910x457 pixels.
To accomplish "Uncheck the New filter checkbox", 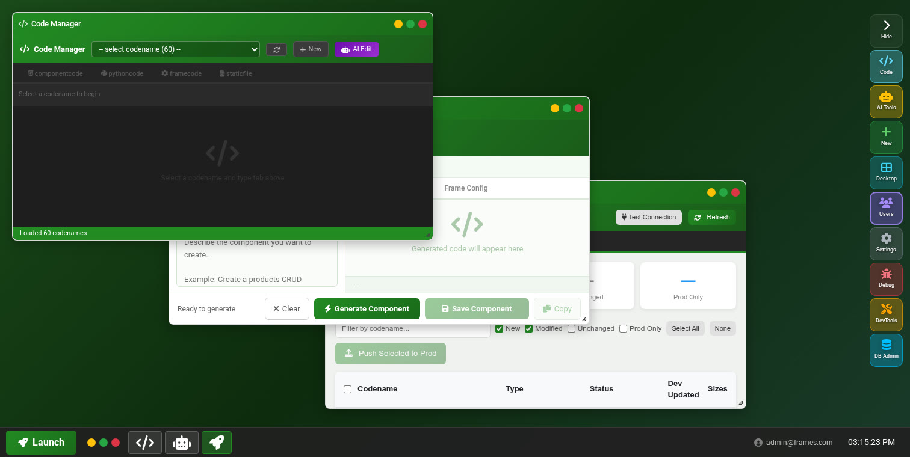I will (499, 328).
